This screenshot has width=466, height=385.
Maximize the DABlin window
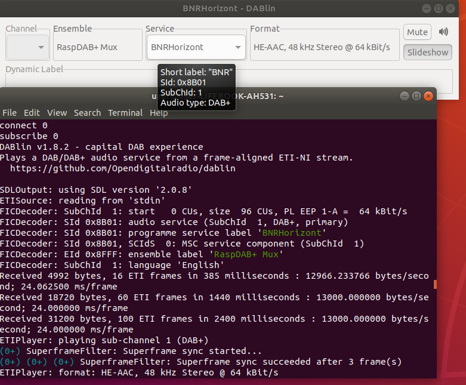439,8
